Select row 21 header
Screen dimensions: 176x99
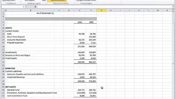click(3, 62)
